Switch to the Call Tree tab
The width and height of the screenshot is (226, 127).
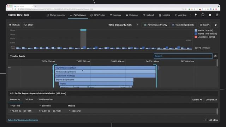(x=29, y=99)
